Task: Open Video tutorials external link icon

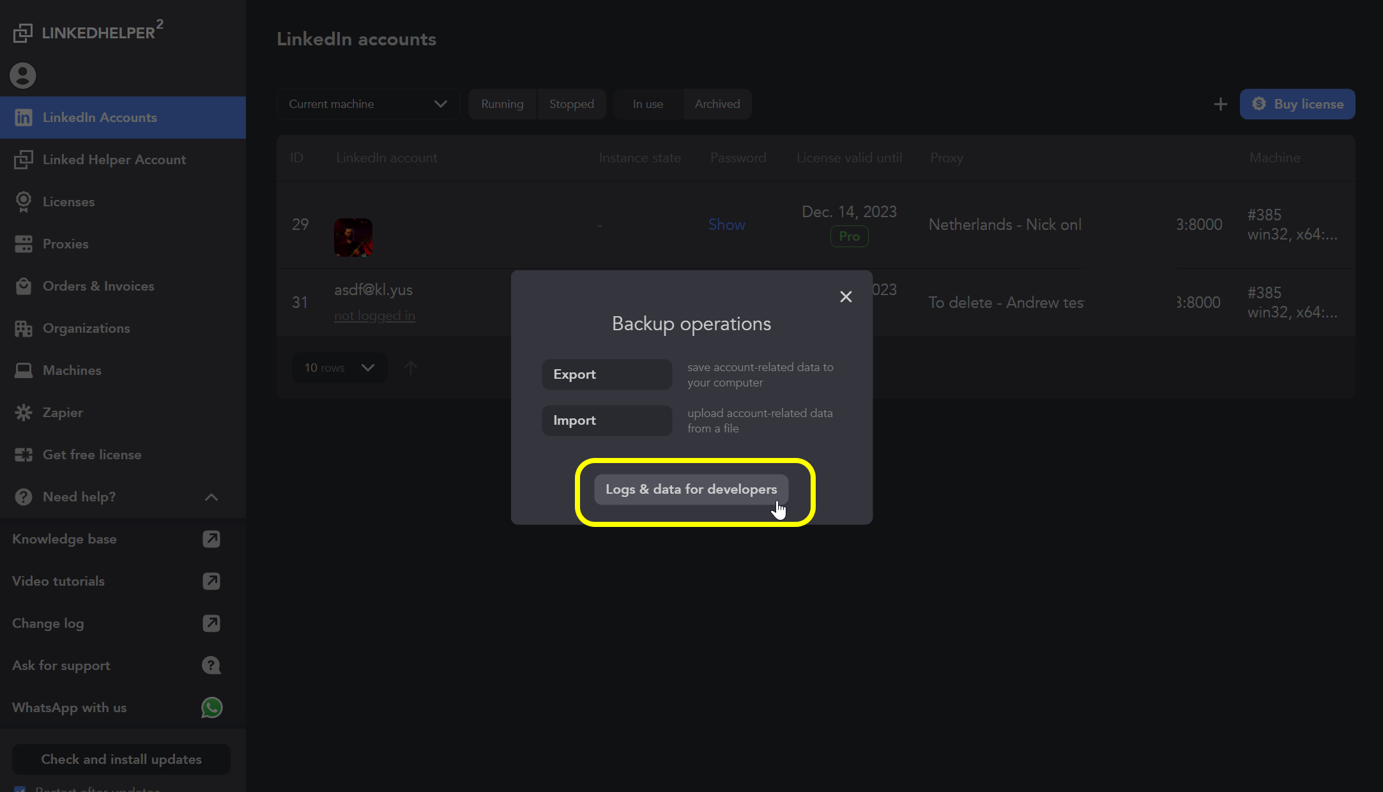Action: [211, 581]
